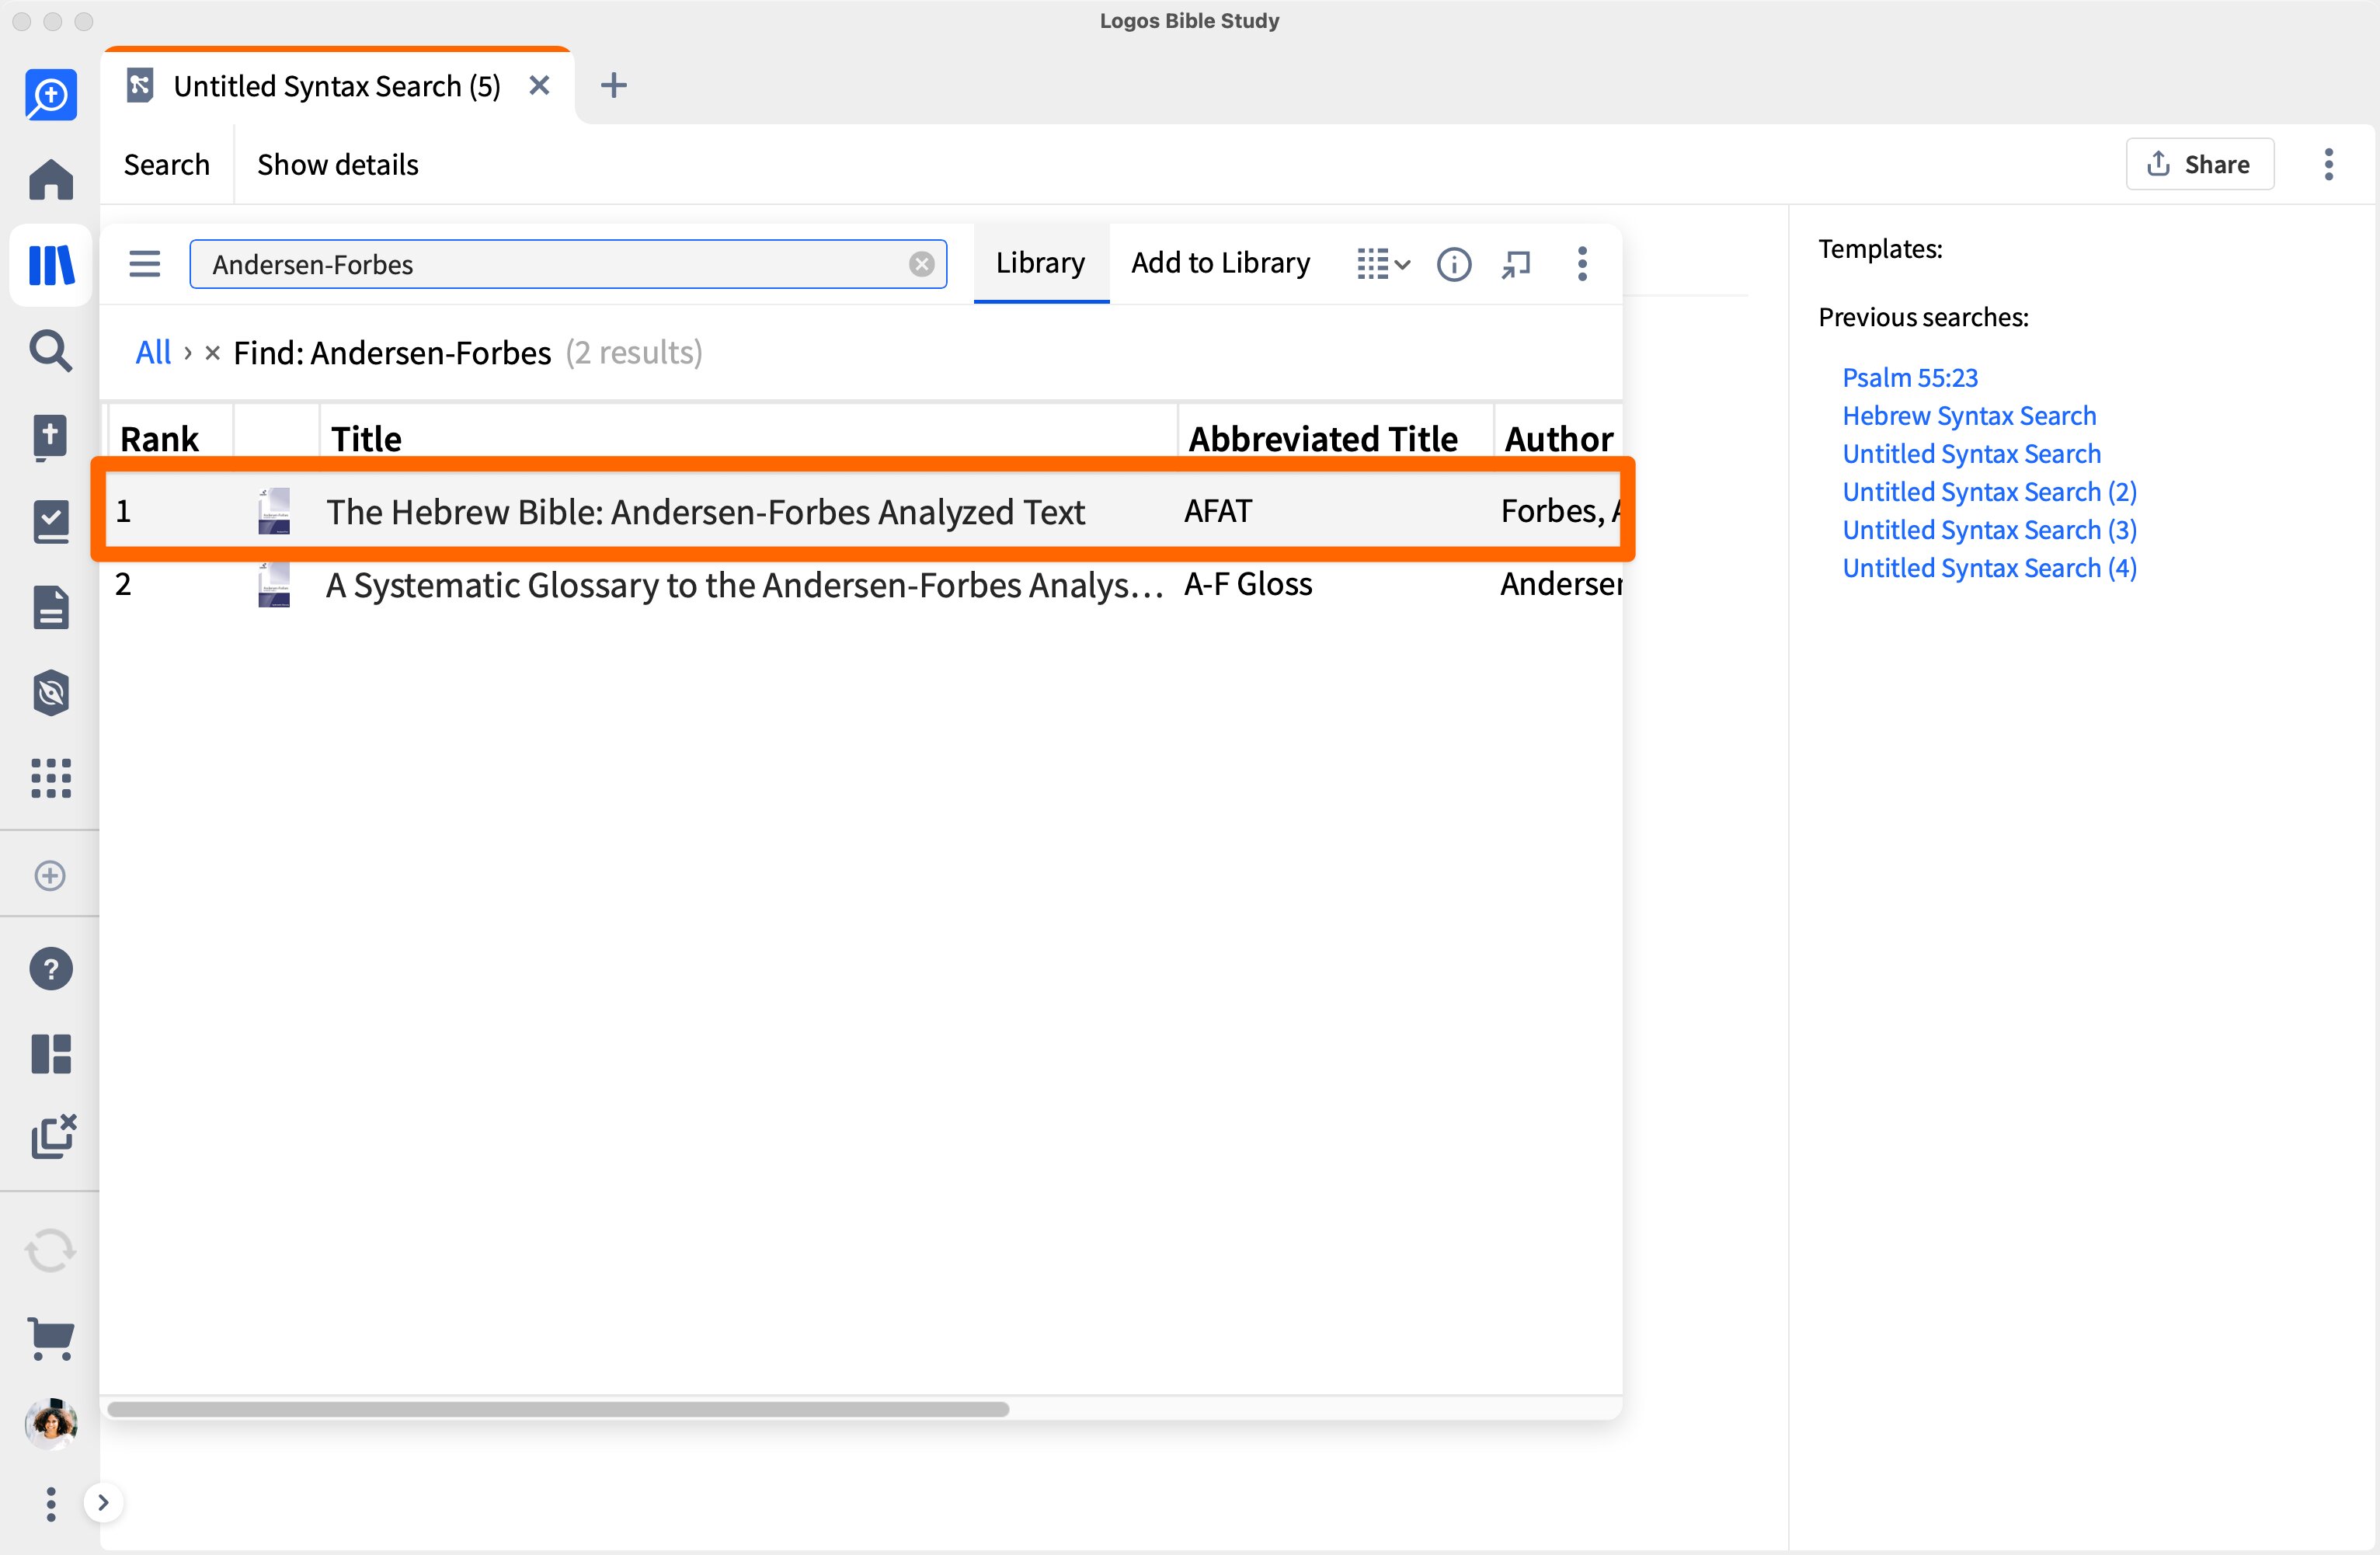Viewport: 2380px width, 1555px height.
Task: Click the book cover for Systematic Glossary
Action: coord(274,584)
